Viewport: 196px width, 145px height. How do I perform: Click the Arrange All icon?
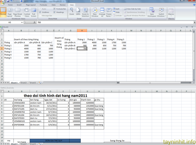click(102, 12)
